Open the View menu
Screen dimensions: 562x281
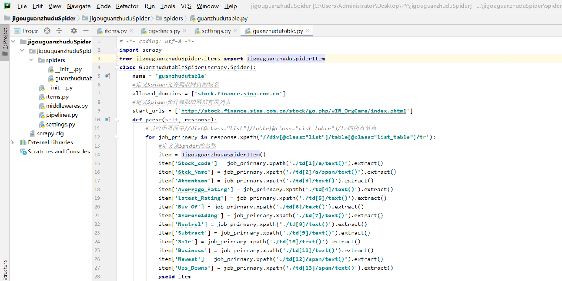coord(55,6)
